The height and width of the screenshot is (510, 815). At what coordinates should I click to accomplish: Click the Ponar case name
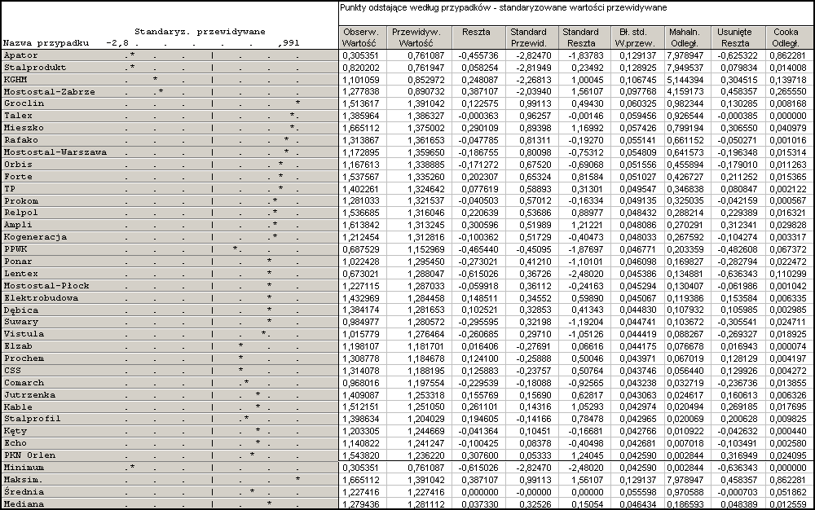pyautogui.click(x=18, y=262)
